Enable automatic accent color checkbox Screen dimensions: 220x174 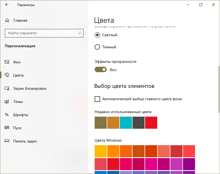(97, 99)
